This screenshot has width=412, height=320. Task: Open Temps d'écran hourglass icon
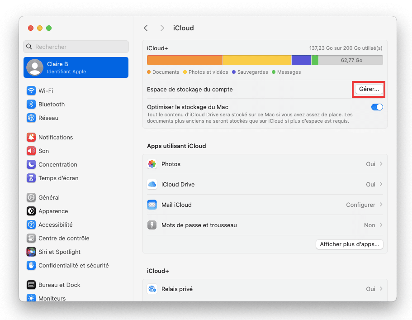pos(31,178)
